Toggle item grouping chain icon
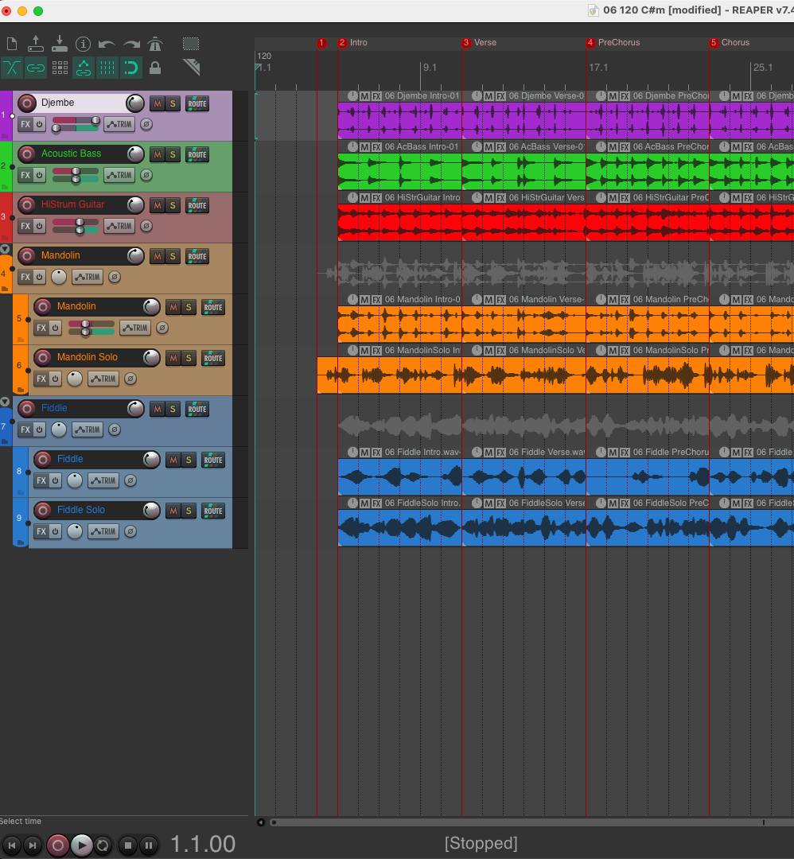The image size is (794, 859). [36, 68]
